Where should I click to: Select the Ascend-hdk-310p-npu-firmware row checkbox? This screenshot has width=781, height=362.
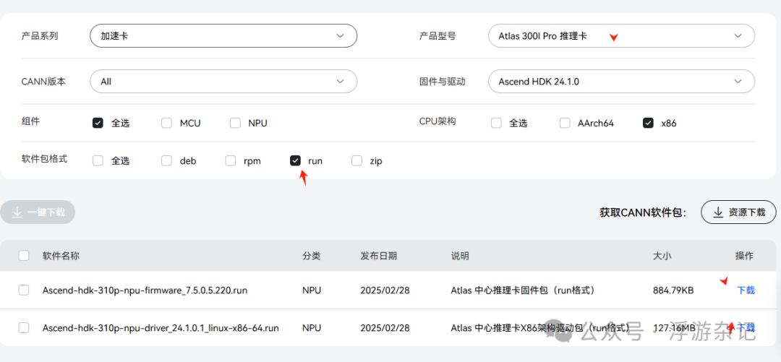pyautogui.click(x=24, y=290)
